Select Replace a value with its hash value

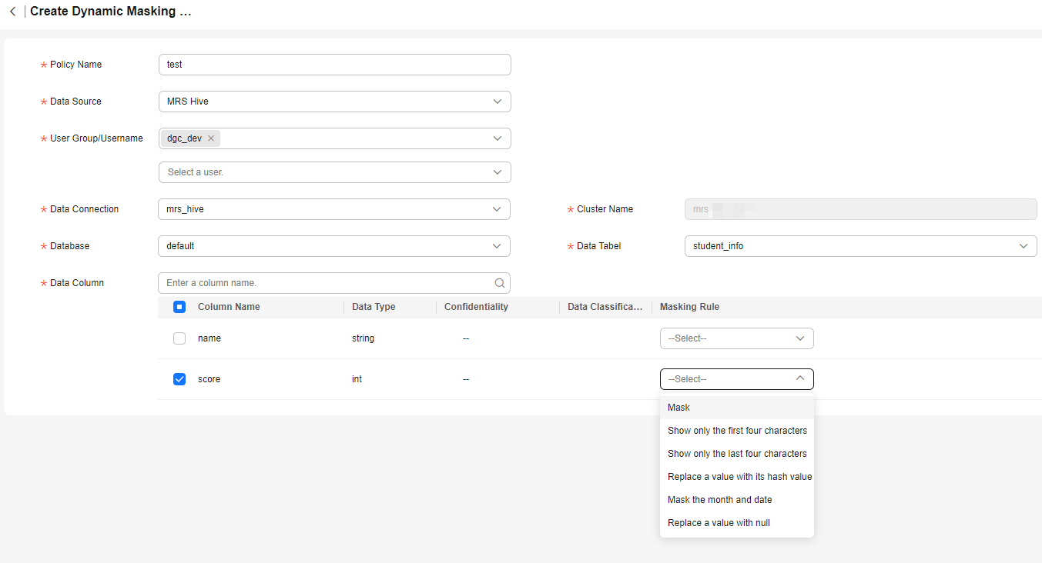[x=739, y=477]
